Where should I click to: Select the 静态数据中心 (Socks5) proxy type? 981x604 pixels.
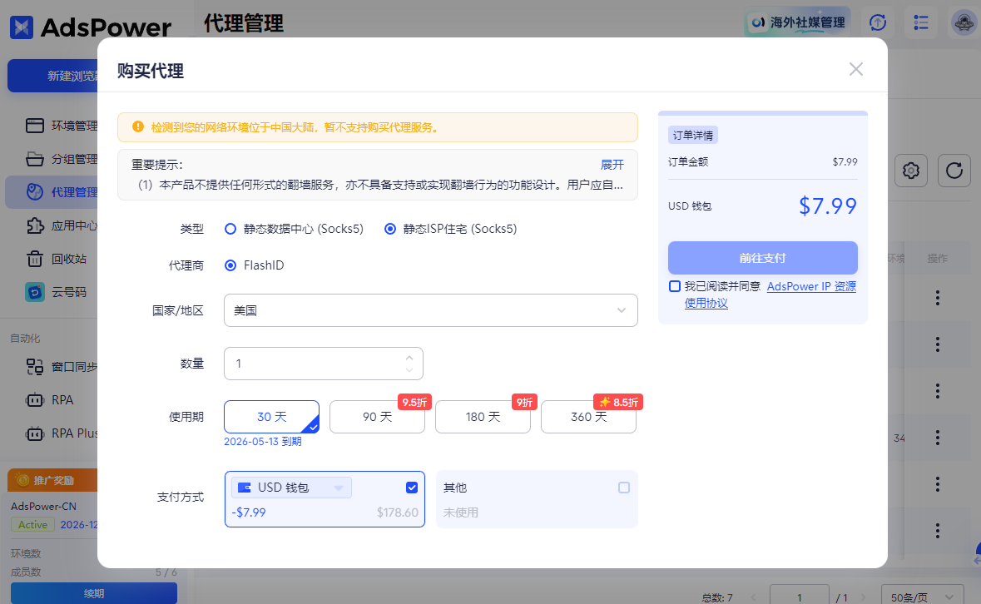[x=230, y=230]
